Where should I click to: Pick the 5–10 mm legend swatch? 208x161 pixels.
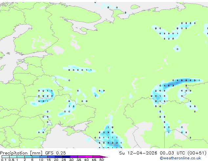pyautogui.click(x=36, y=157)
